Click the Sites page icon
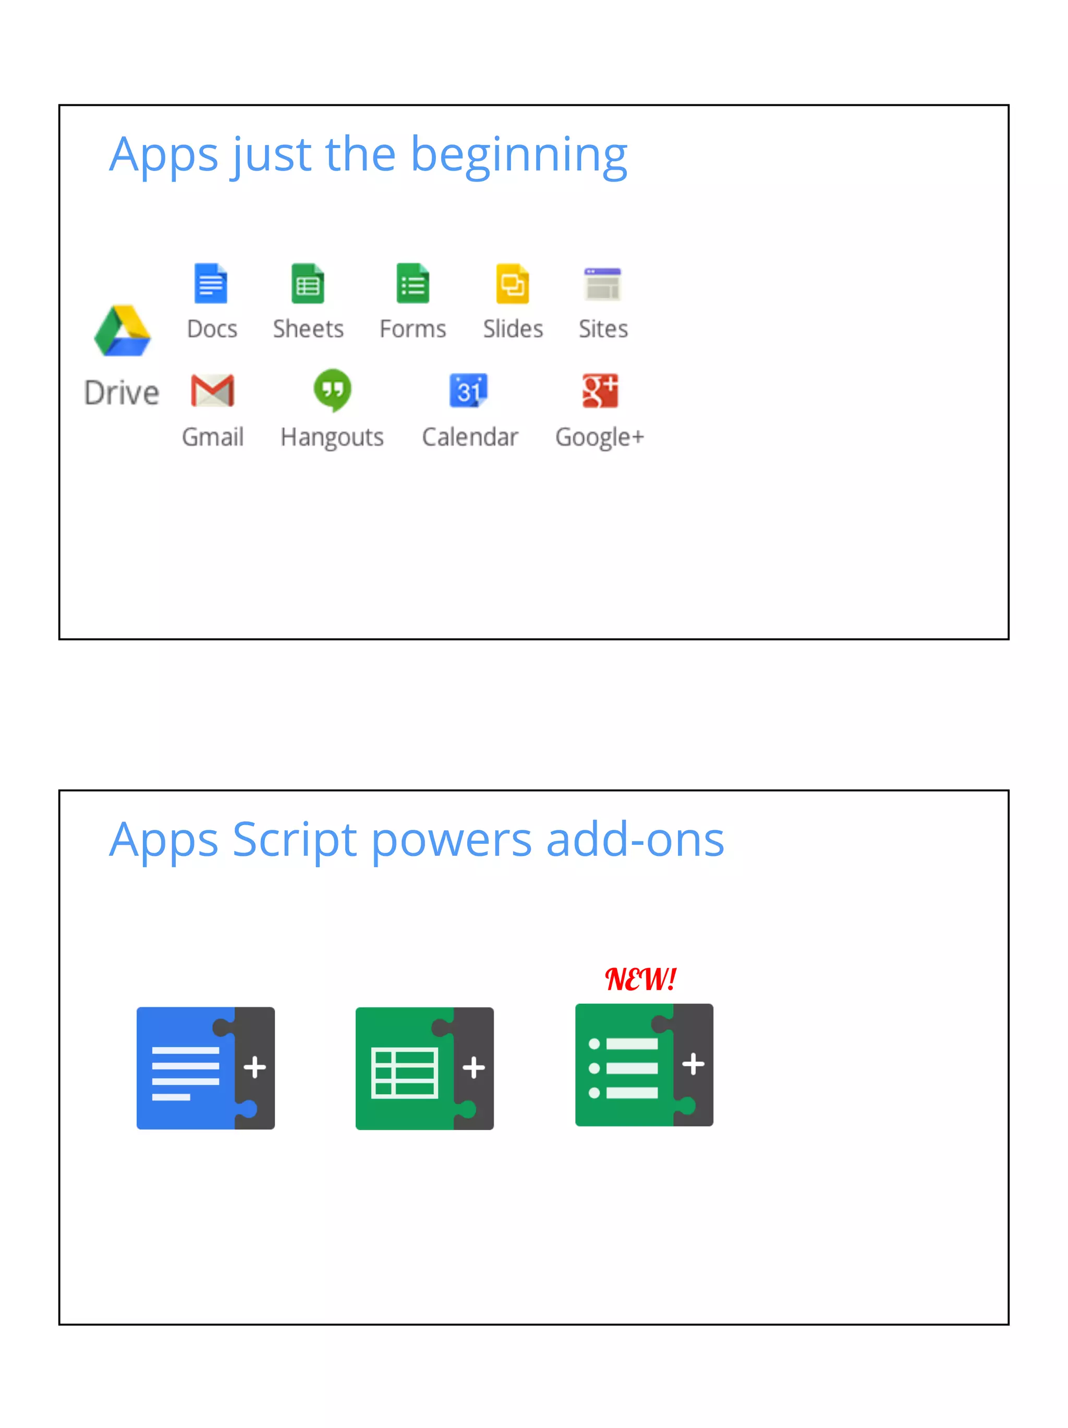This screenshot has height=1428, width=1068. point(603,284)
